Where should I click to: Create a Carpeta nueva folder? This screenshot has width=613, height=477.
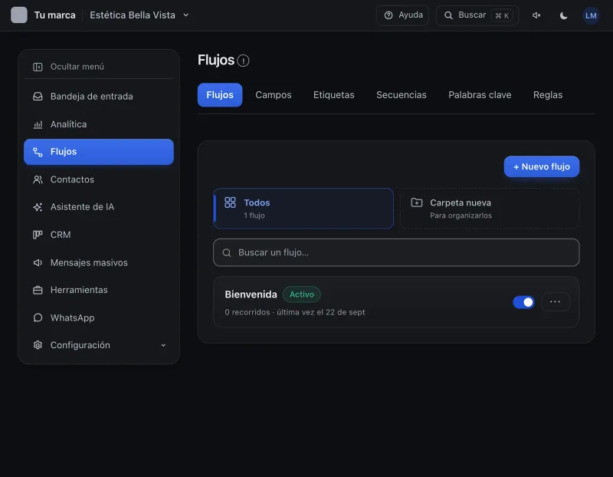tap(490, 209)
